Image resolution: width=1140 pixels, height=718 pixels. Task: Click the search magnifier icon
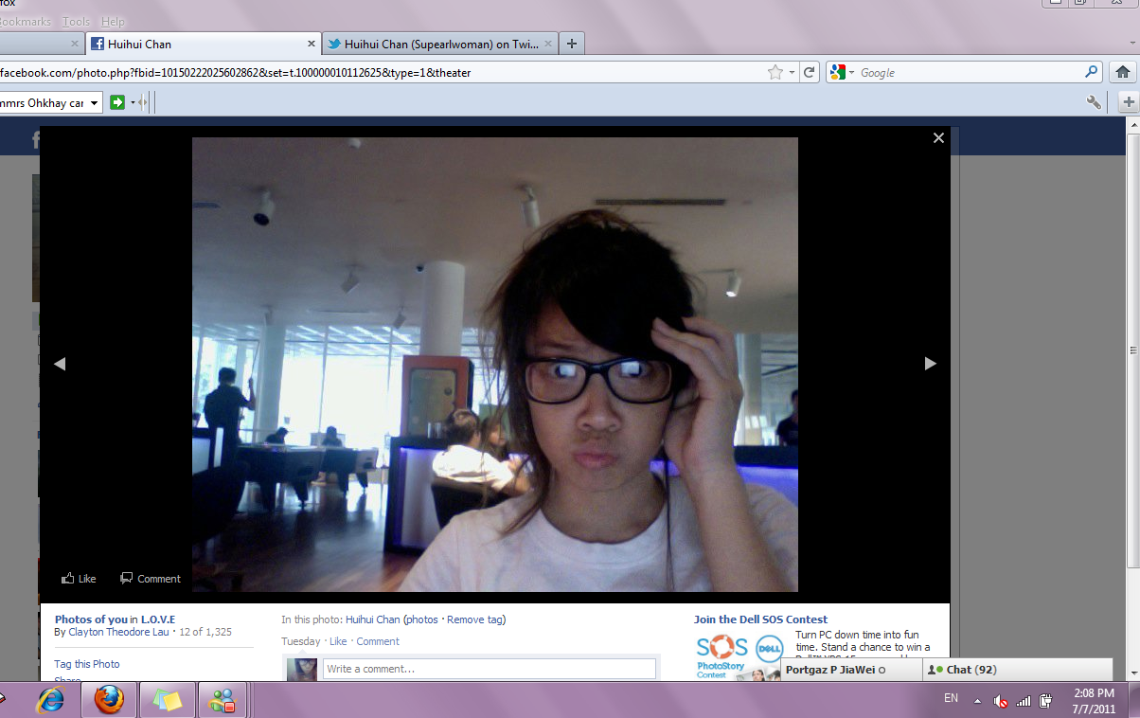(1092, 72)
